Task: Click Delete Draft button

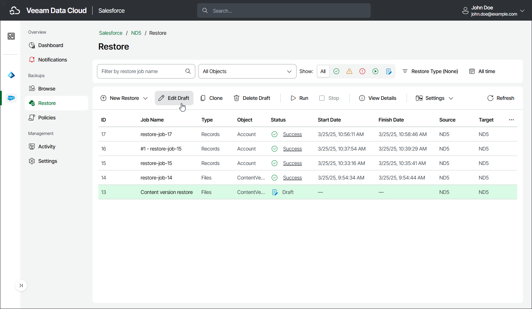Action: coord(252,98)
